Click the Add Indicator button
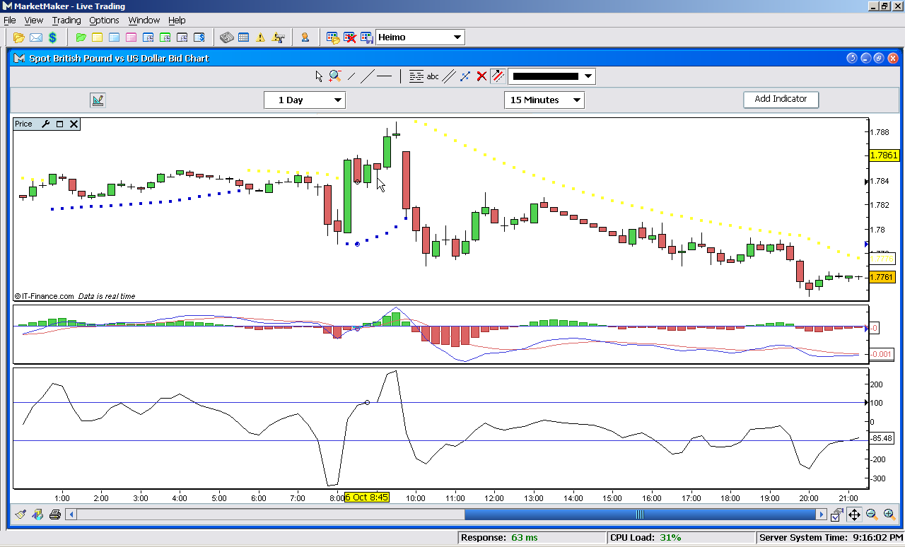 (x=781, y=100)
